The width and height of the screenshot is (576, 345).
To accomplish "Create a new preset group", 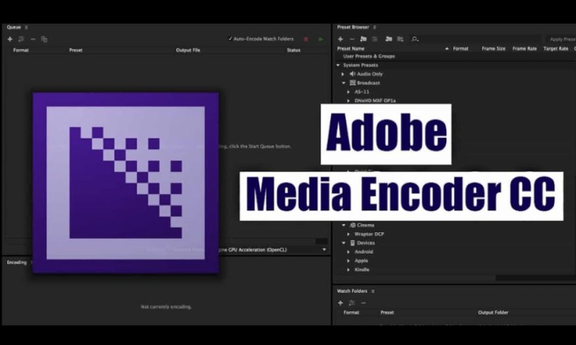I will [363, 39].
